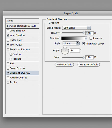
Task: Open the Style Linear dropdown
Action: coord(71,43)
